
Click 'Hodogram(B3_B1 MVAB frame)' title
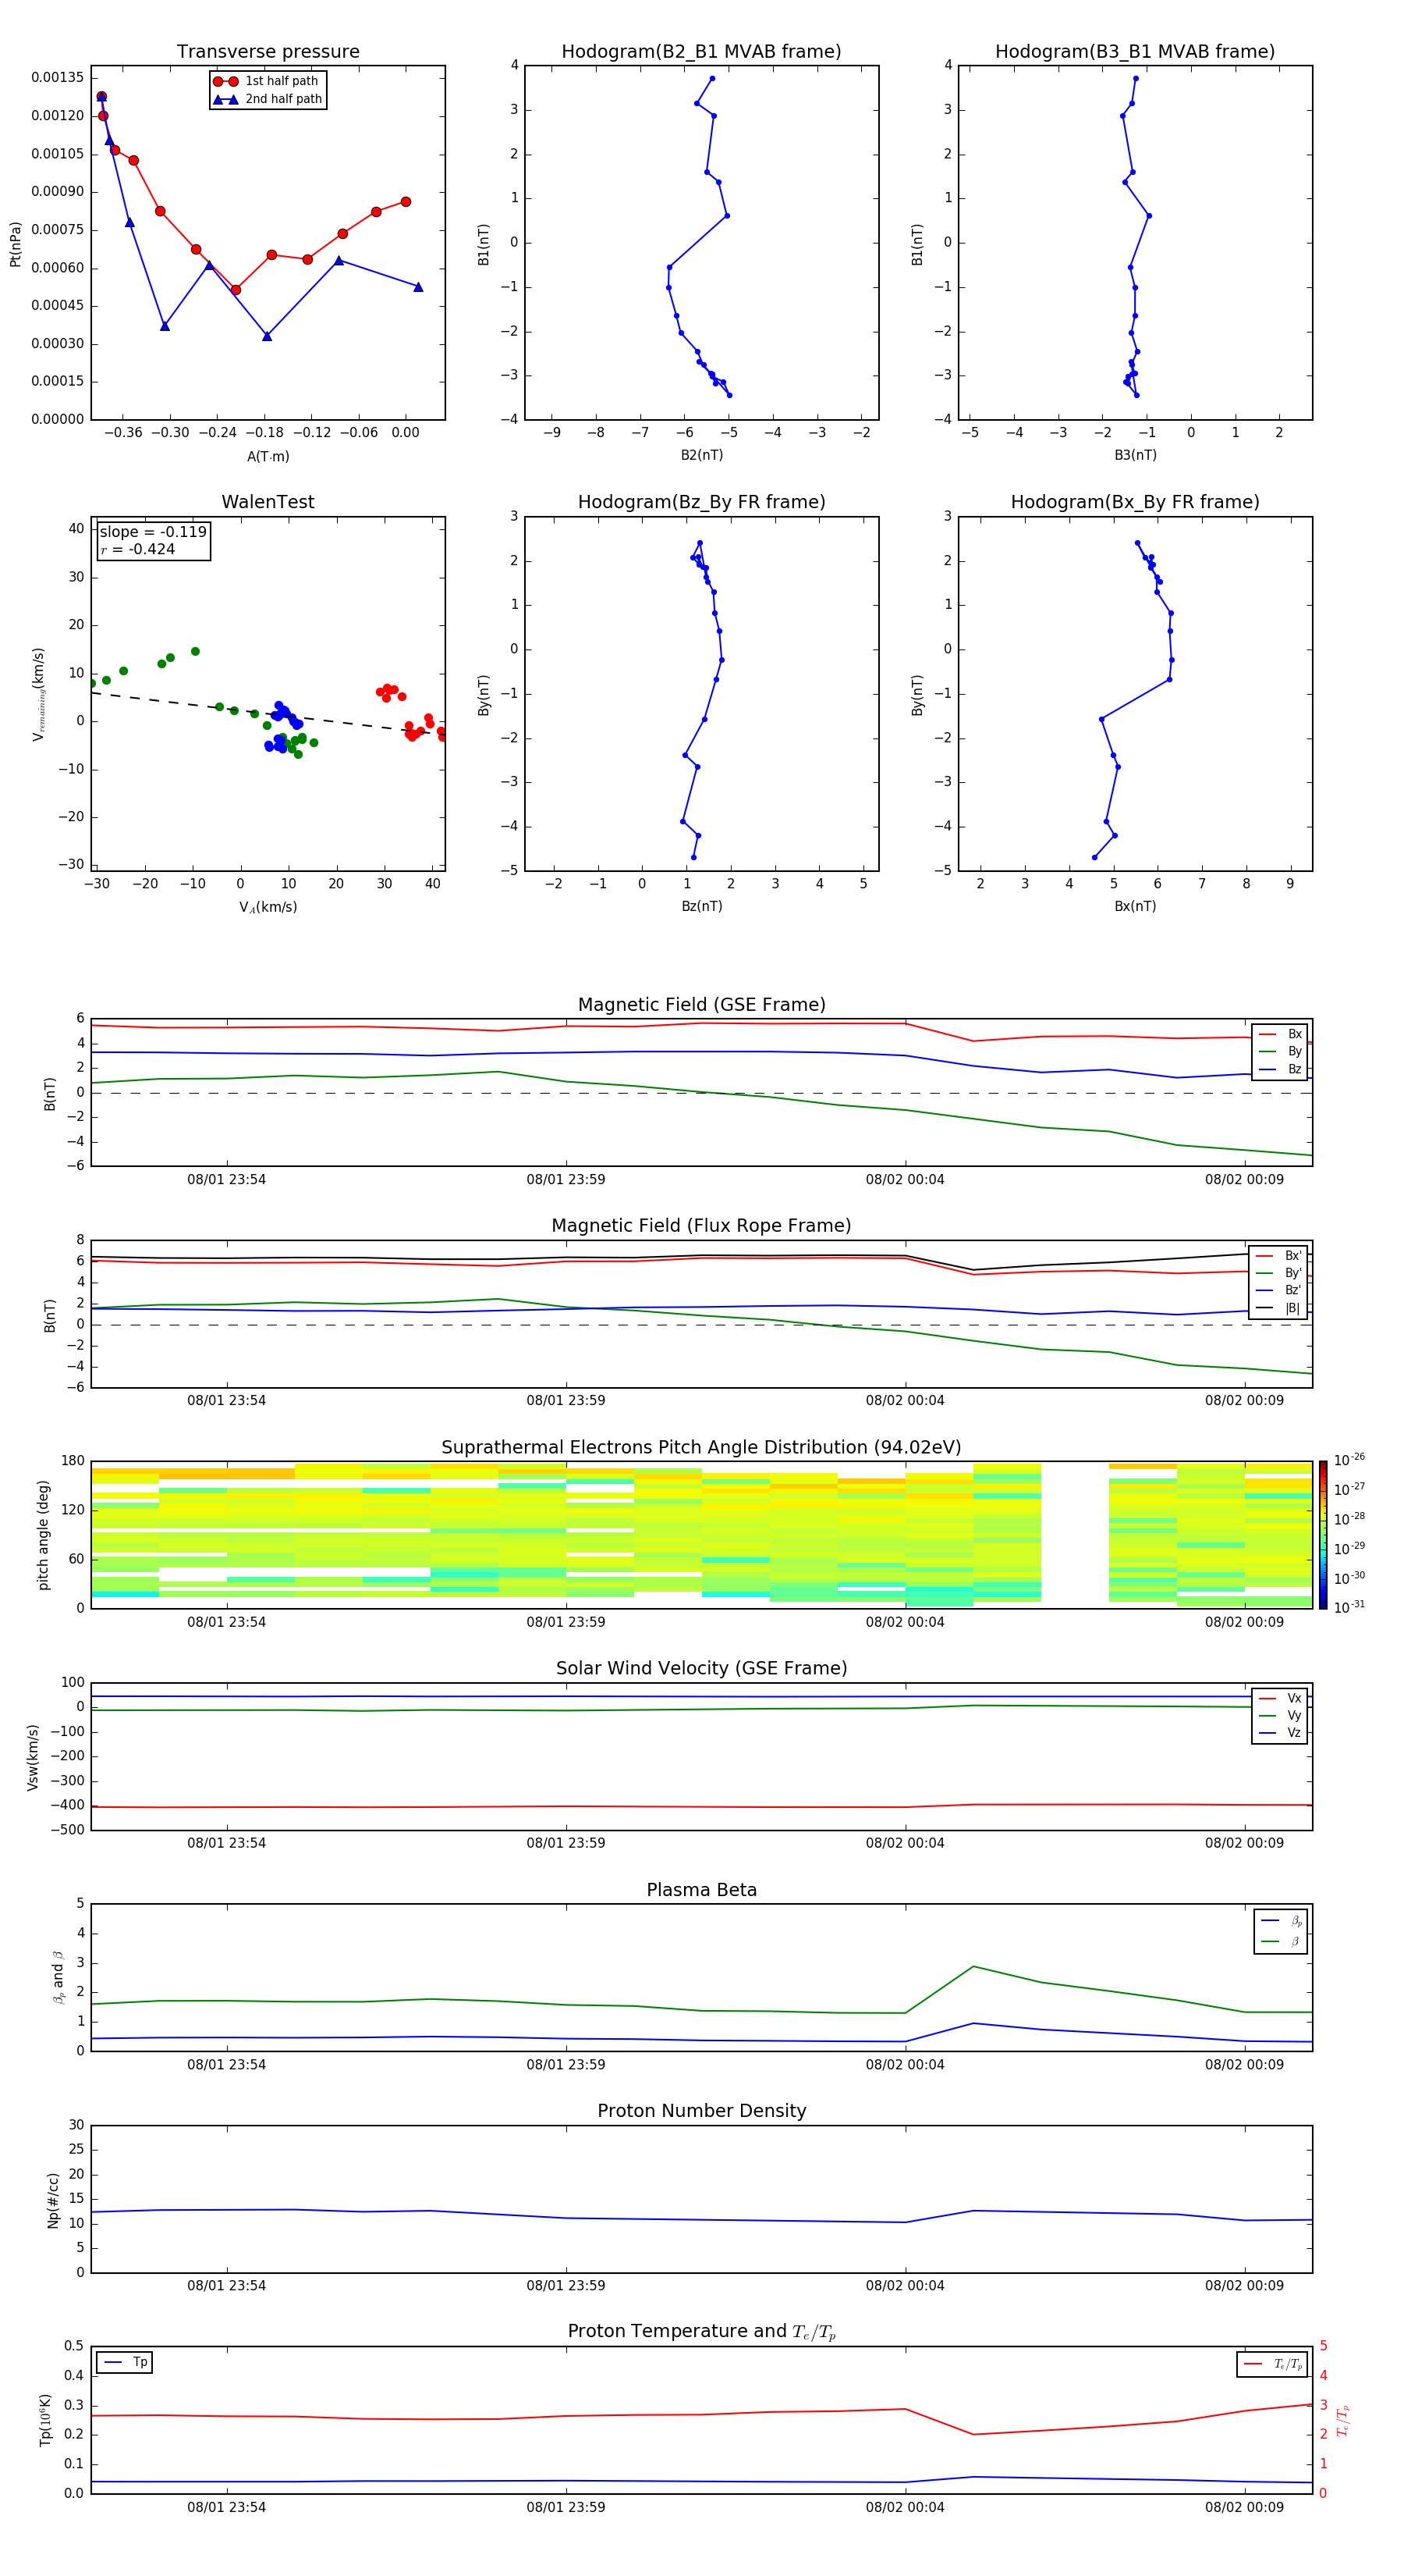pyautogui.click(x=1135, y=52)
